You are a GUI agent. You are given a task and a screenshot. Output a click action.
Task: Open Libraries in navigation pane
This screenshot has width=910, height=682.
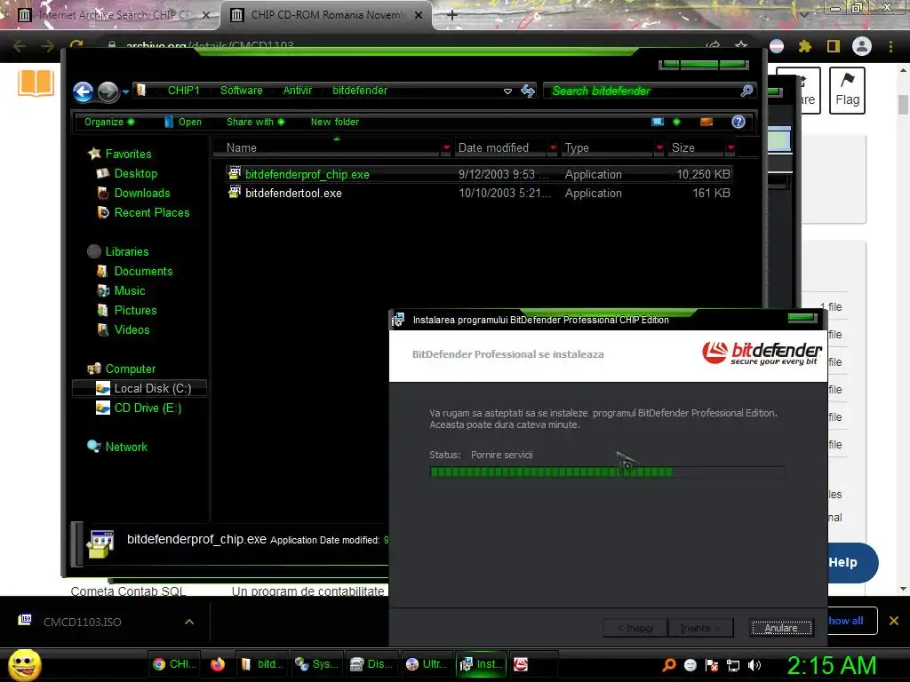[126, 251]
